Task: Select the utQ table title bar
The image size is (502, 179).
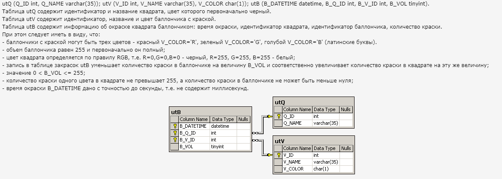Action: click(313, 102)
